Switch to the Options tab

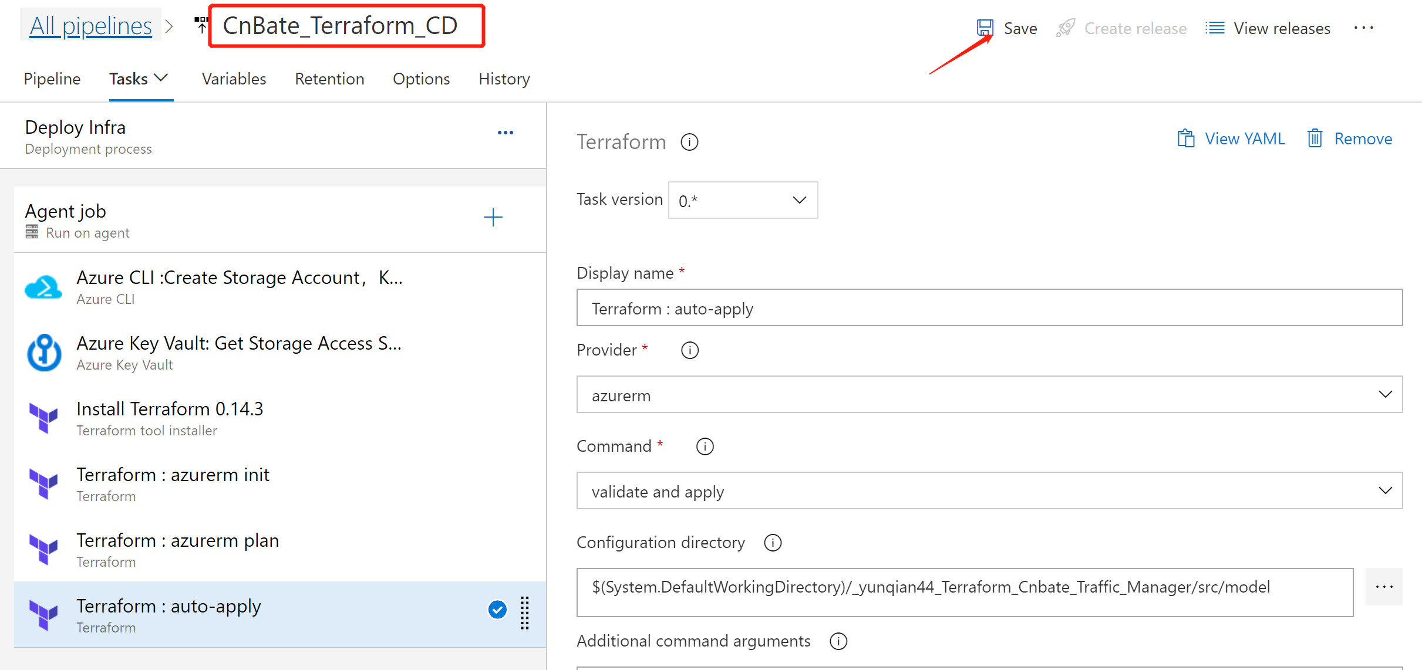(421, 79)
